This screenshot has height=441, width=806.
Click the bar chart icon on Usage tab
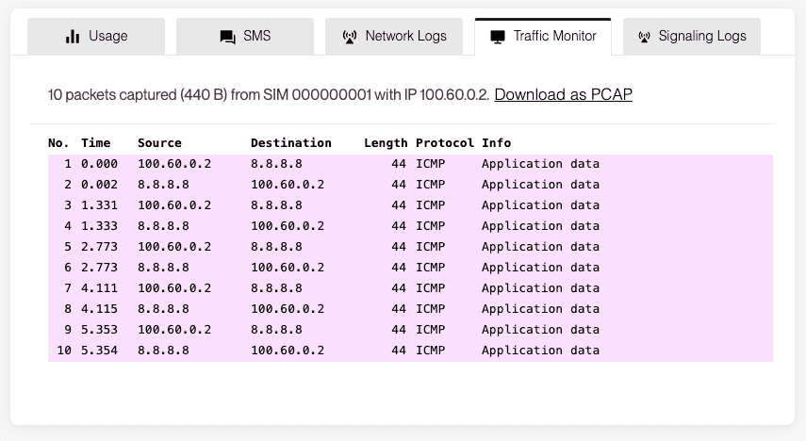pyautogui.click(x=73, y=37)
